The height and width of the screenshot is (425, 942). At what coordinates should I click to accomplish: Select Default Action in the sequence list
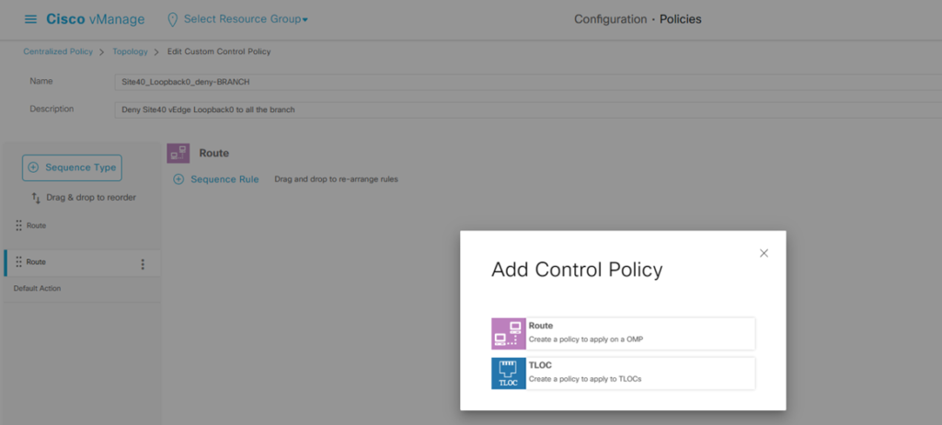coord(37,289)
